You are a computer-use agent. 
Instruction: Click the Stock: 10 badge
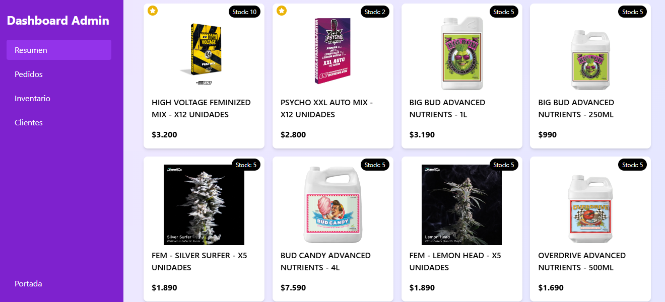244,12
